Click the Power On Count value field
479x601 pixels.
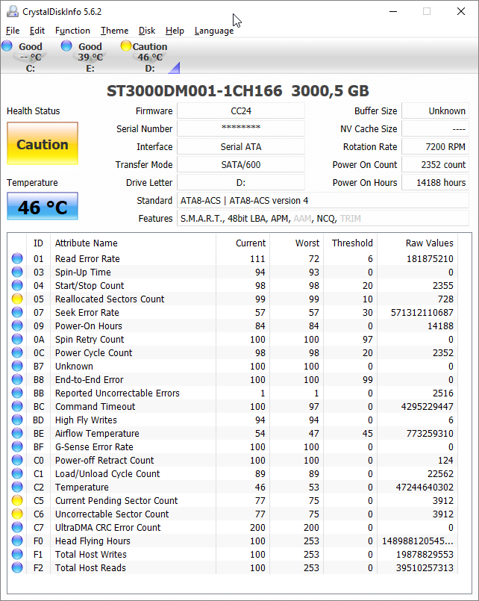pos(435,165)
